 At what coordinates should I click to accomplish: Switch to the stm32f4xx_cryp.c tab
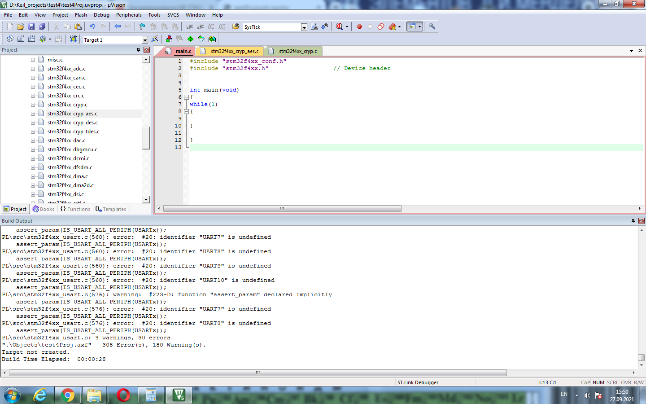point(297,51)
